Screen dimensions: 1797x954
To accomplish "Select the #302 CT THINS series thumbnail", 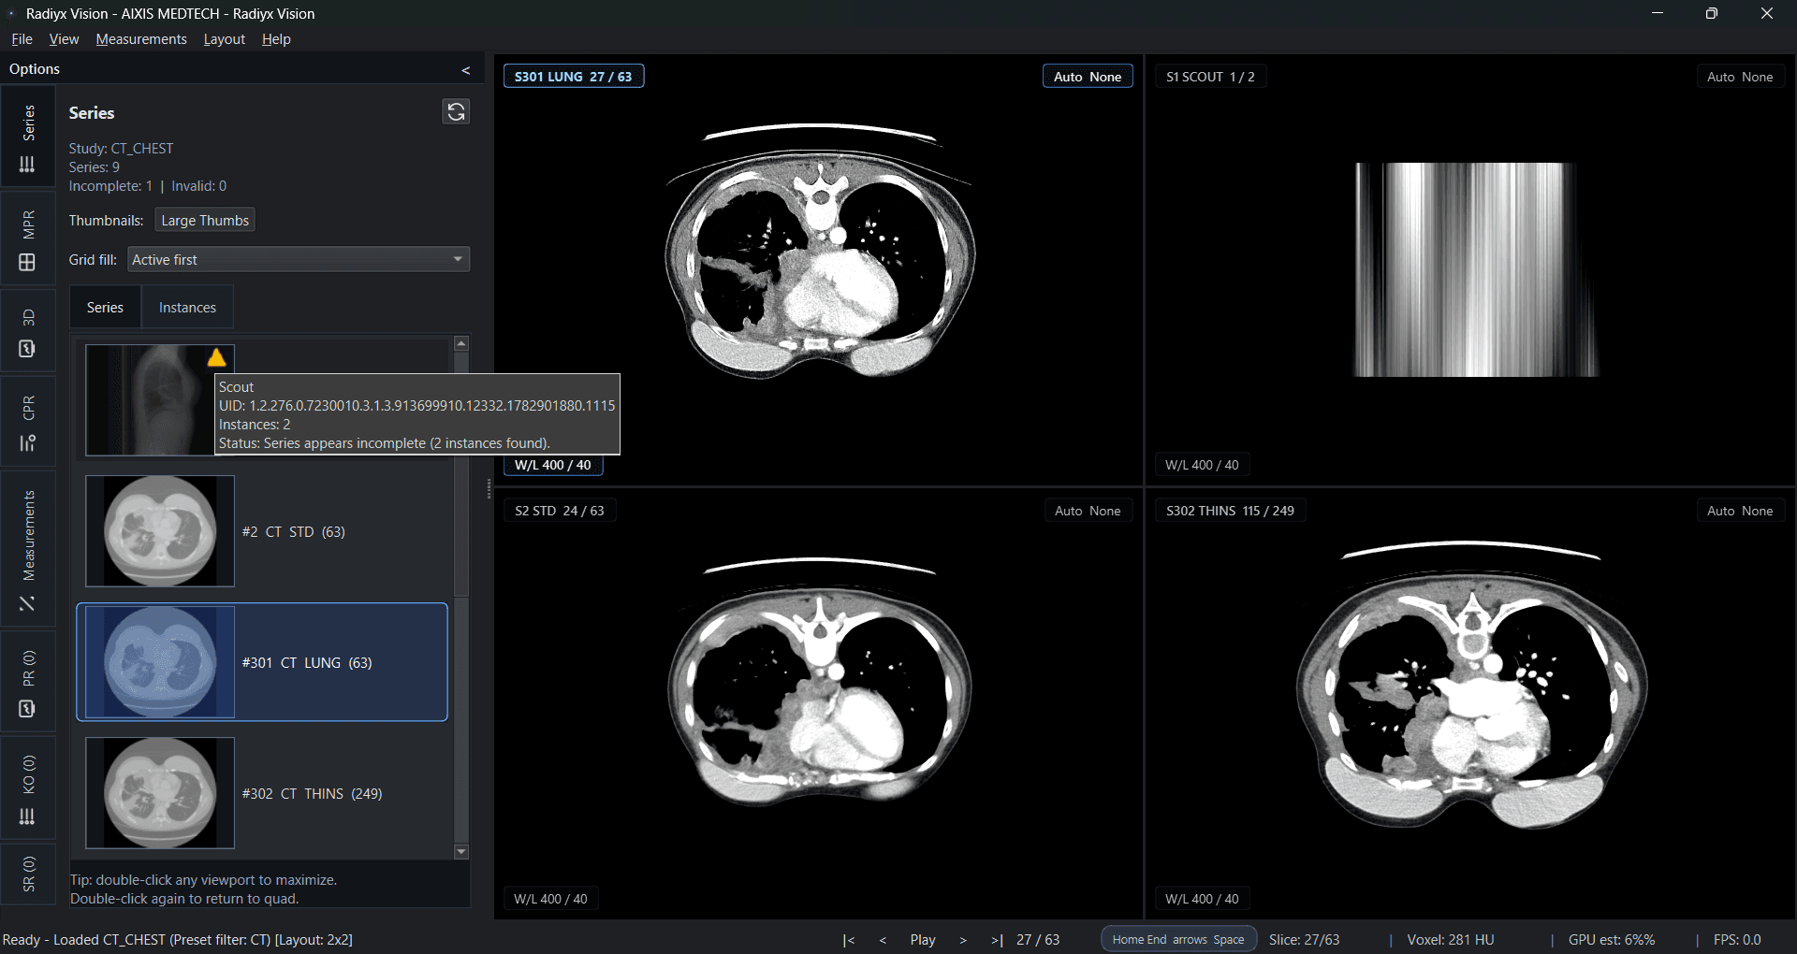I will click(x=160, y=793).
